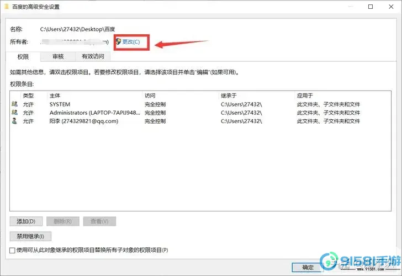Check the replace child object permissions checkbox
This screenshot has width=402, height=276.
pos(12,251)
